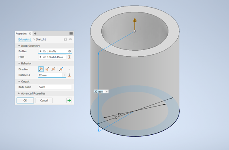The image size is (229, 150).
Task: Cancel the extrusion
Action: [44, 101]
